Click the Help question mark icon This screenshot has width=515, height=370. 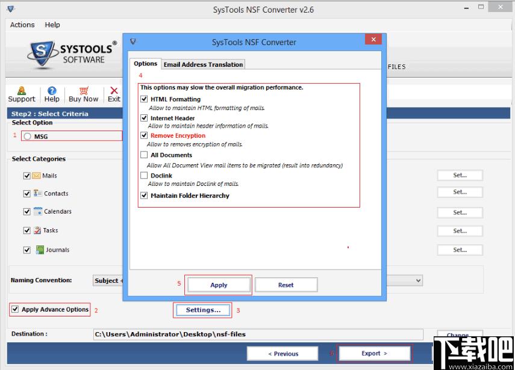(x=52, y=90)
